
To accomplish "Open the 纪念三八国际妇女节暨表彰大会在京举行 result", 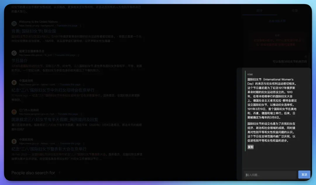I will point(49,149).
